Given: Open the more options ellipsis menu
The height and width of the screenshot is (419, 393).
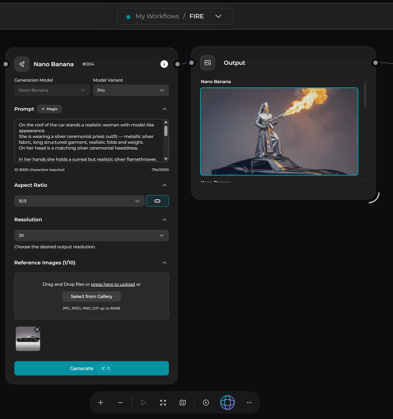Looking at the screenshot, I should [249, 402].
